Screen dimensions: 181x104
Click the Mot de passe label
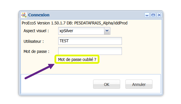[x=36, y=51]
